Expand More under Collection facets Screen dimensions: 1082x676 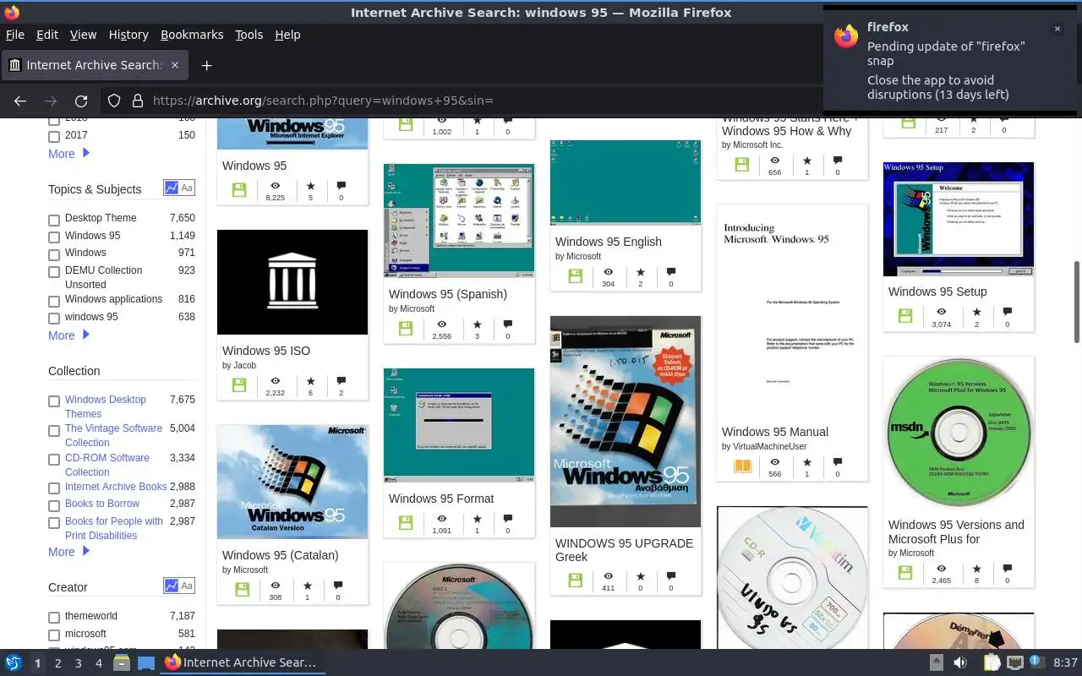[68, 552]
